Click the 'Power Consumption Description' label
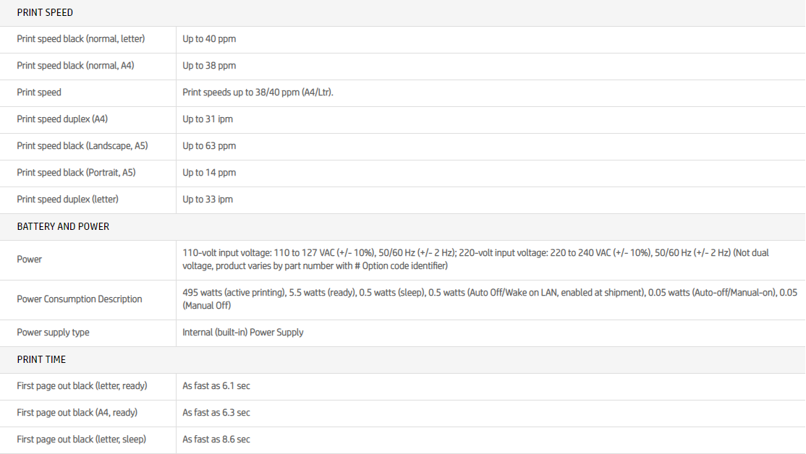The height and width of the screenshot is (454, 806). coord(80,299)
